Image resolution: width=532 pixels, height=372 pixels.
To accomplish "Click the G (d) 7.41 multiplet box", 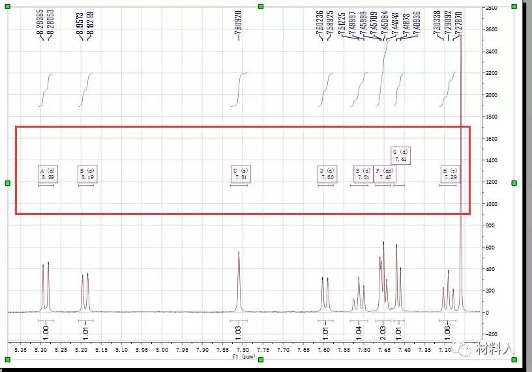I will point(401,155).
